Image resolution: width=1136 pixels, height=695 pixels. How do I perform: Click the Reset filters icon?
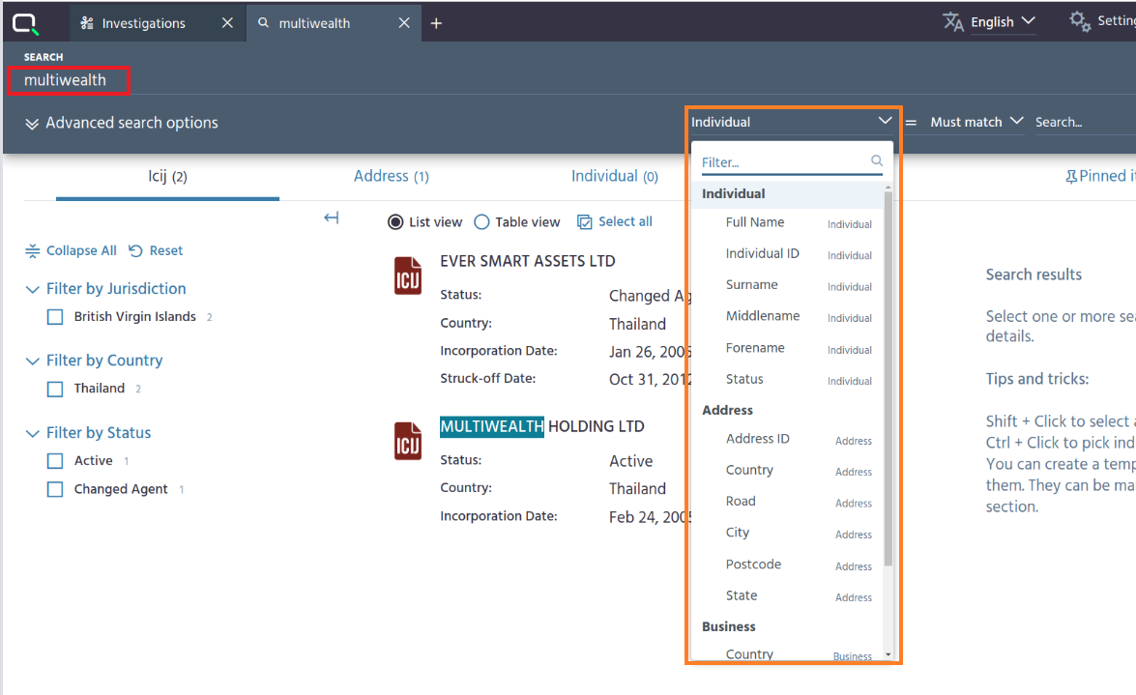click(x=133, y=250)
